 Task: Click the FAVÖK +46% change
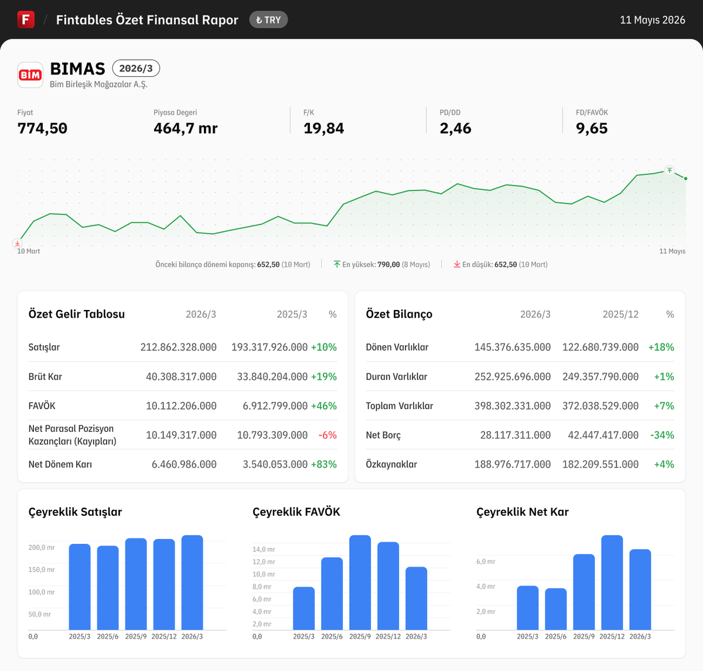pos(324,406)
